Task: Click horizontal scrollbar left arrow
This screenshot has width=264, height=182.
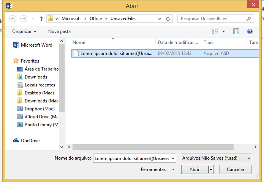Action: (x=69, y=147)
